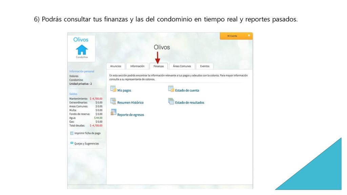Open the Estado de resultados link

(190, 103)
